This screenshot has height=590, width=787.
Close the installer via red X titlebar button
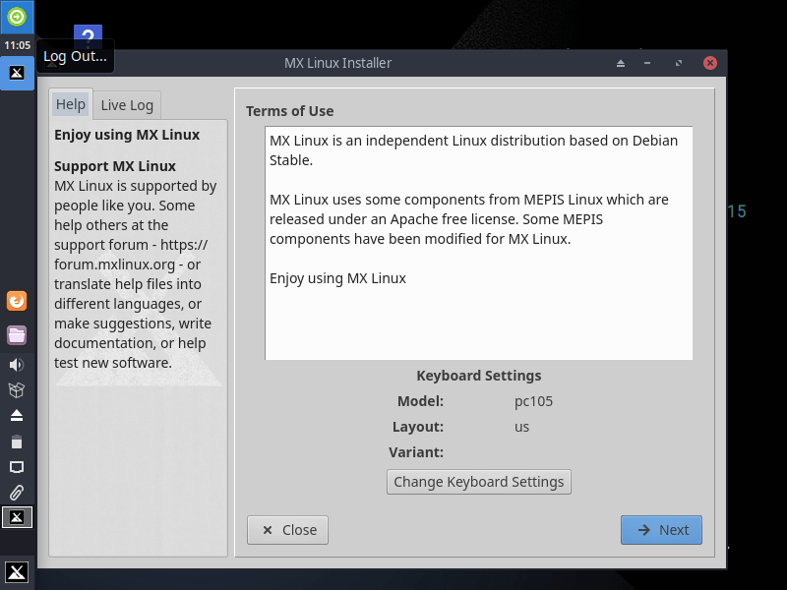709,63
